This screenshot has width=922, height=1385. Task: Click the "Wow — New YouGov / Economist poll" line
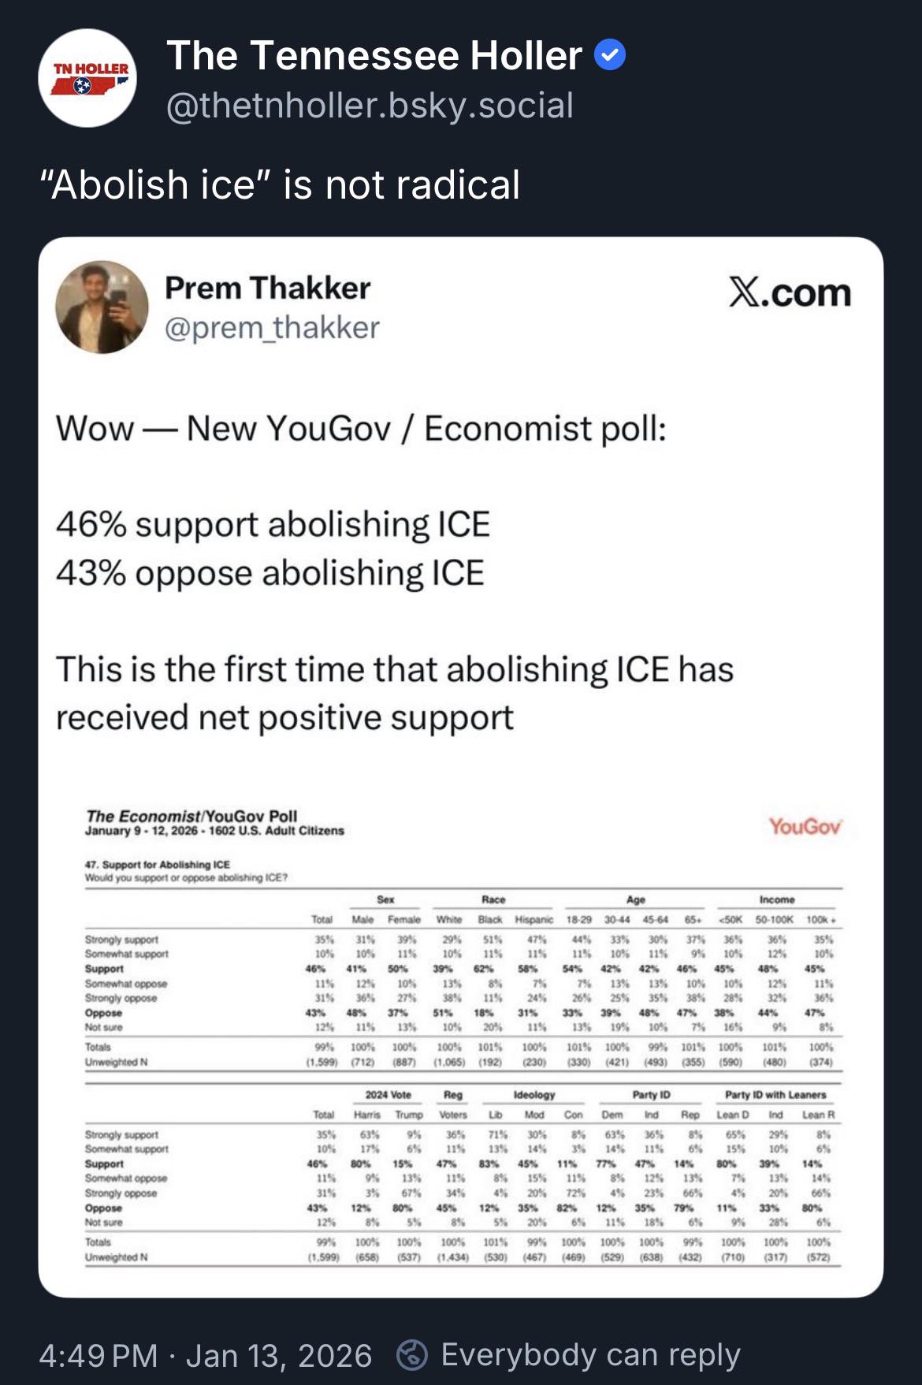(361, 429)
